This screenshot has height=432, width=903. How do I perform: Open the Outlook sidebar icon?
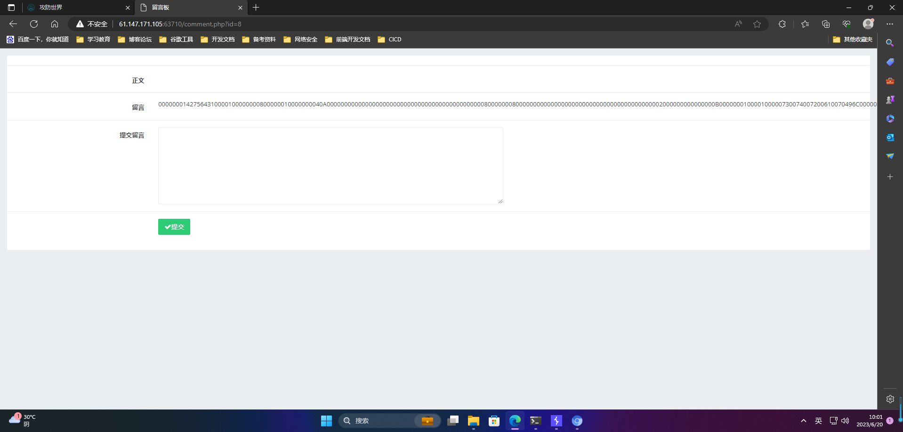click(890, 137)
